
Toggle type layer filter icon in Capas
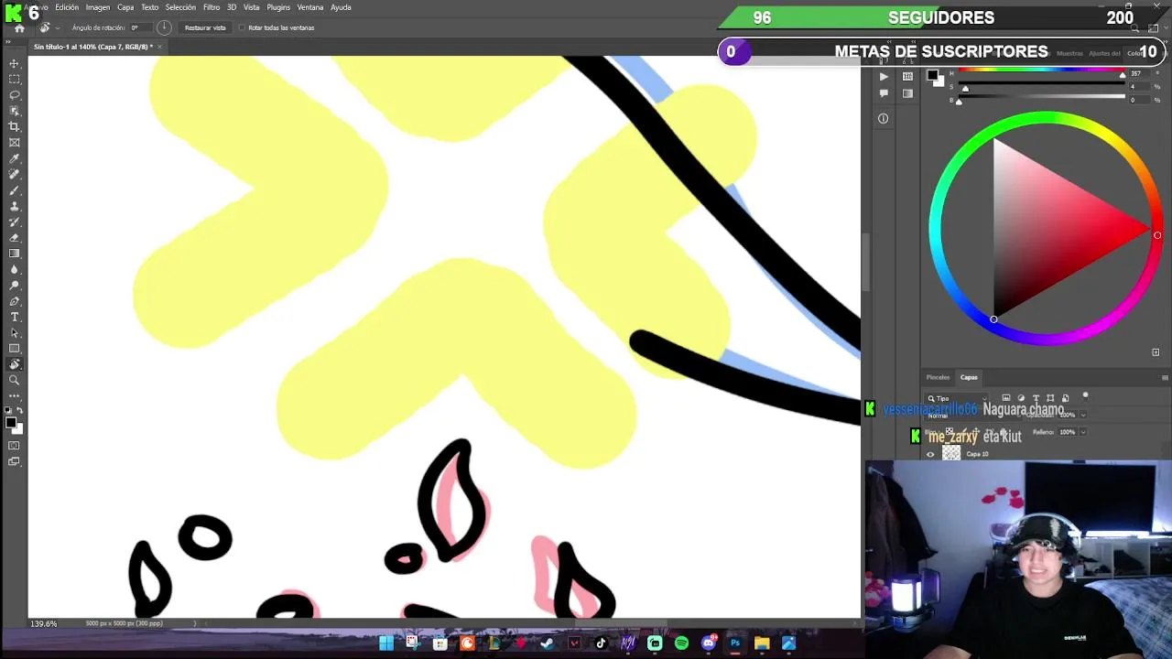[x=1036, y=398]
